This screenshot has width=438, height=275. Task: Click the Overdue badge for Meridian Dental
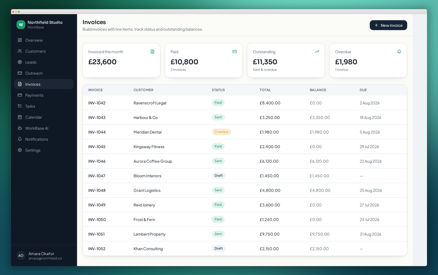[221, 132]
